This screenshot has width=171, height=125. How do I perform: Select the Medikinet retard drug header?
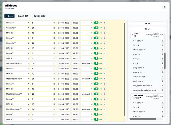[147, 97]
